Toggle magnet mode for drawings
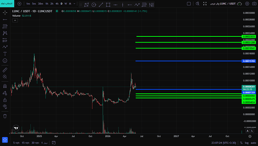Screen dimensions: 258x146 click(5, 86)
